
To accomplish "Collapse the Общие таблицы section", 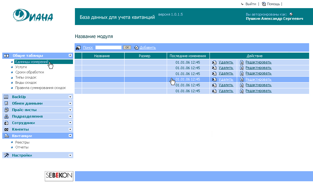I will (70, 56).
